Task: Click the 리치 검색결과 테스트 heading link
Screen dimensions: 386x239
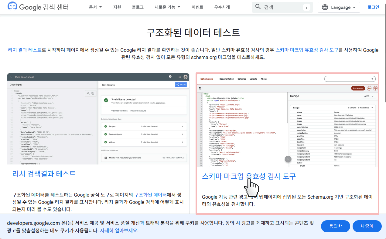Action: [44, 174]
